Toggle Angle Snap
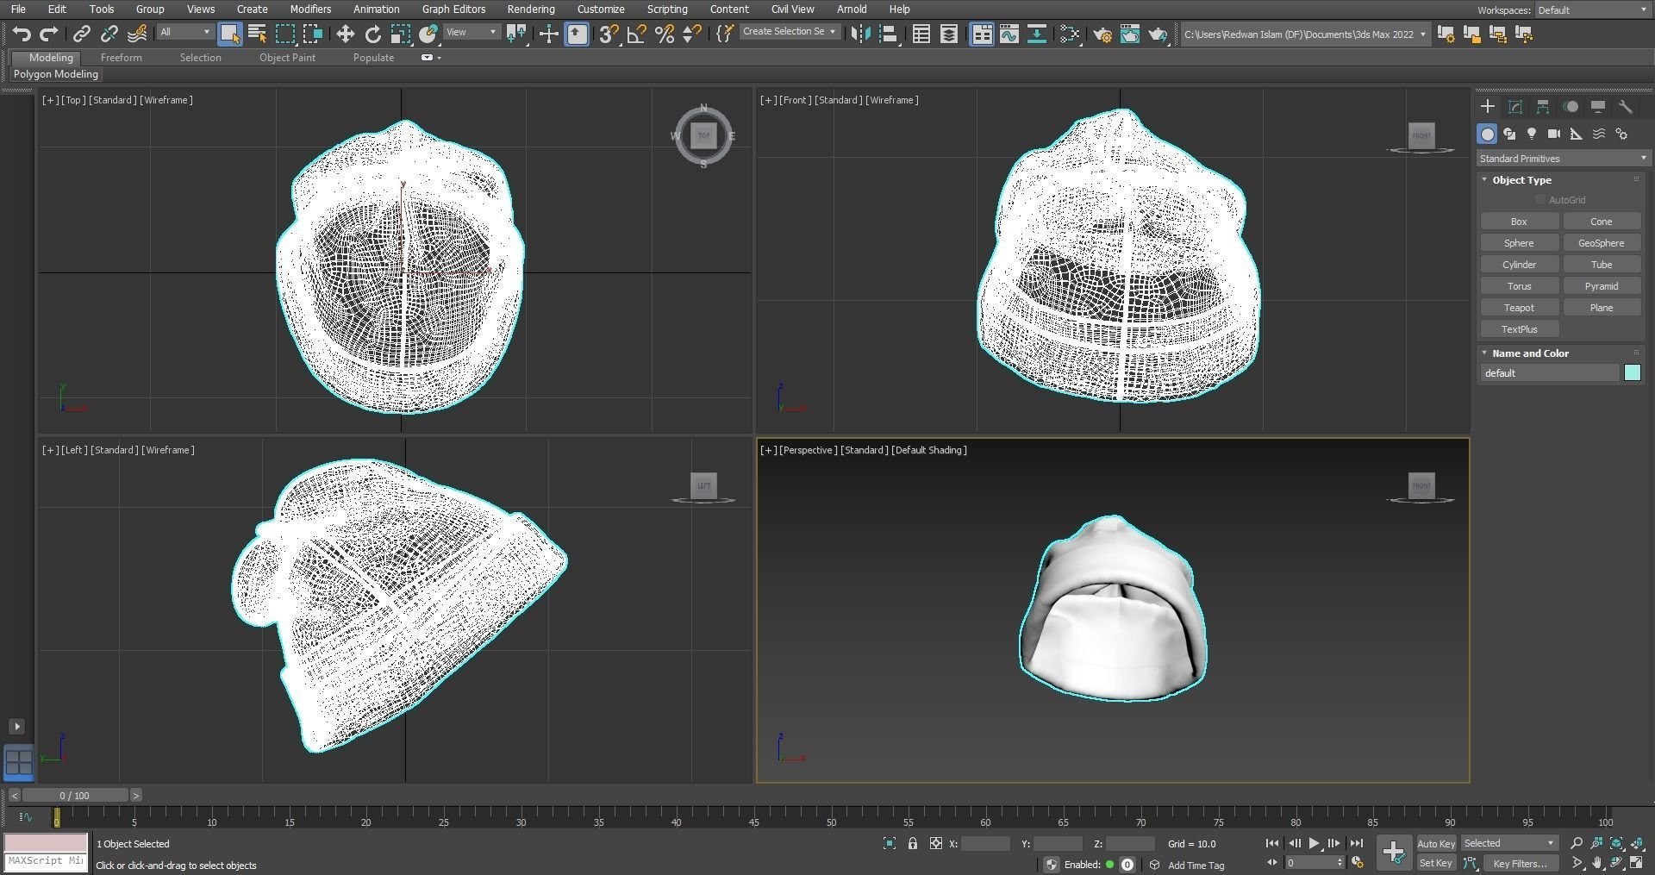The image size is (1655, 875). (x=636, y=34)
